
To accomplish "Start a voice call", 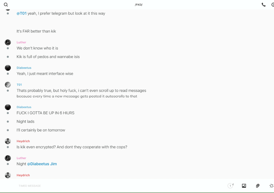I will (x=263, y=5).
